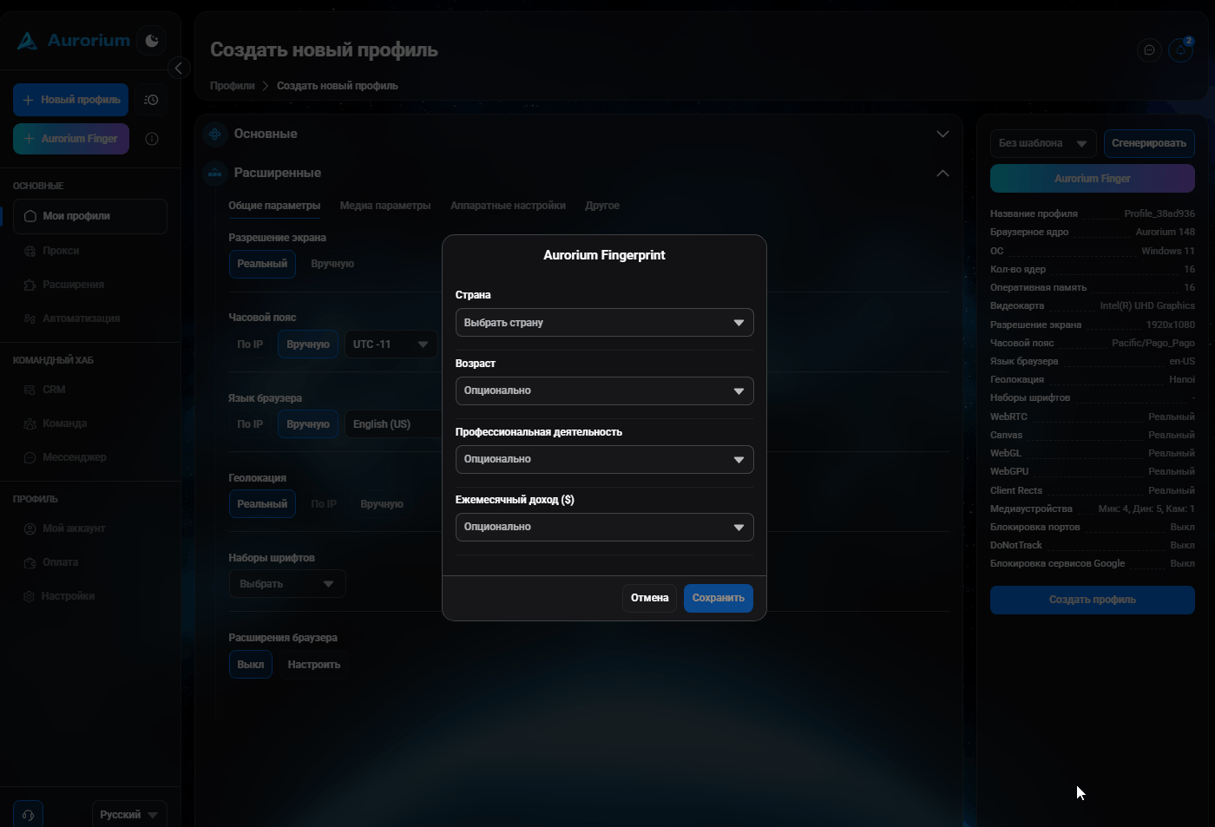
Task: Open the notifications bell icon
Action: (1180, 50)
